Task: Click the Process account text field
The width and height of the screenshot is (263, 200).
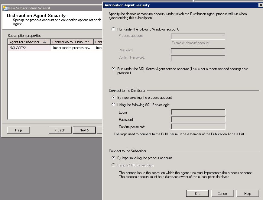Action: click(198, 37)
